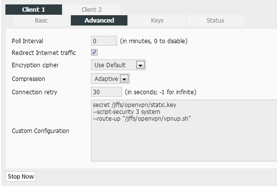Open the Encryption cipher dropdown
Image resolution: width=277 pixels, height=186 pixels.
click(119, 65)
